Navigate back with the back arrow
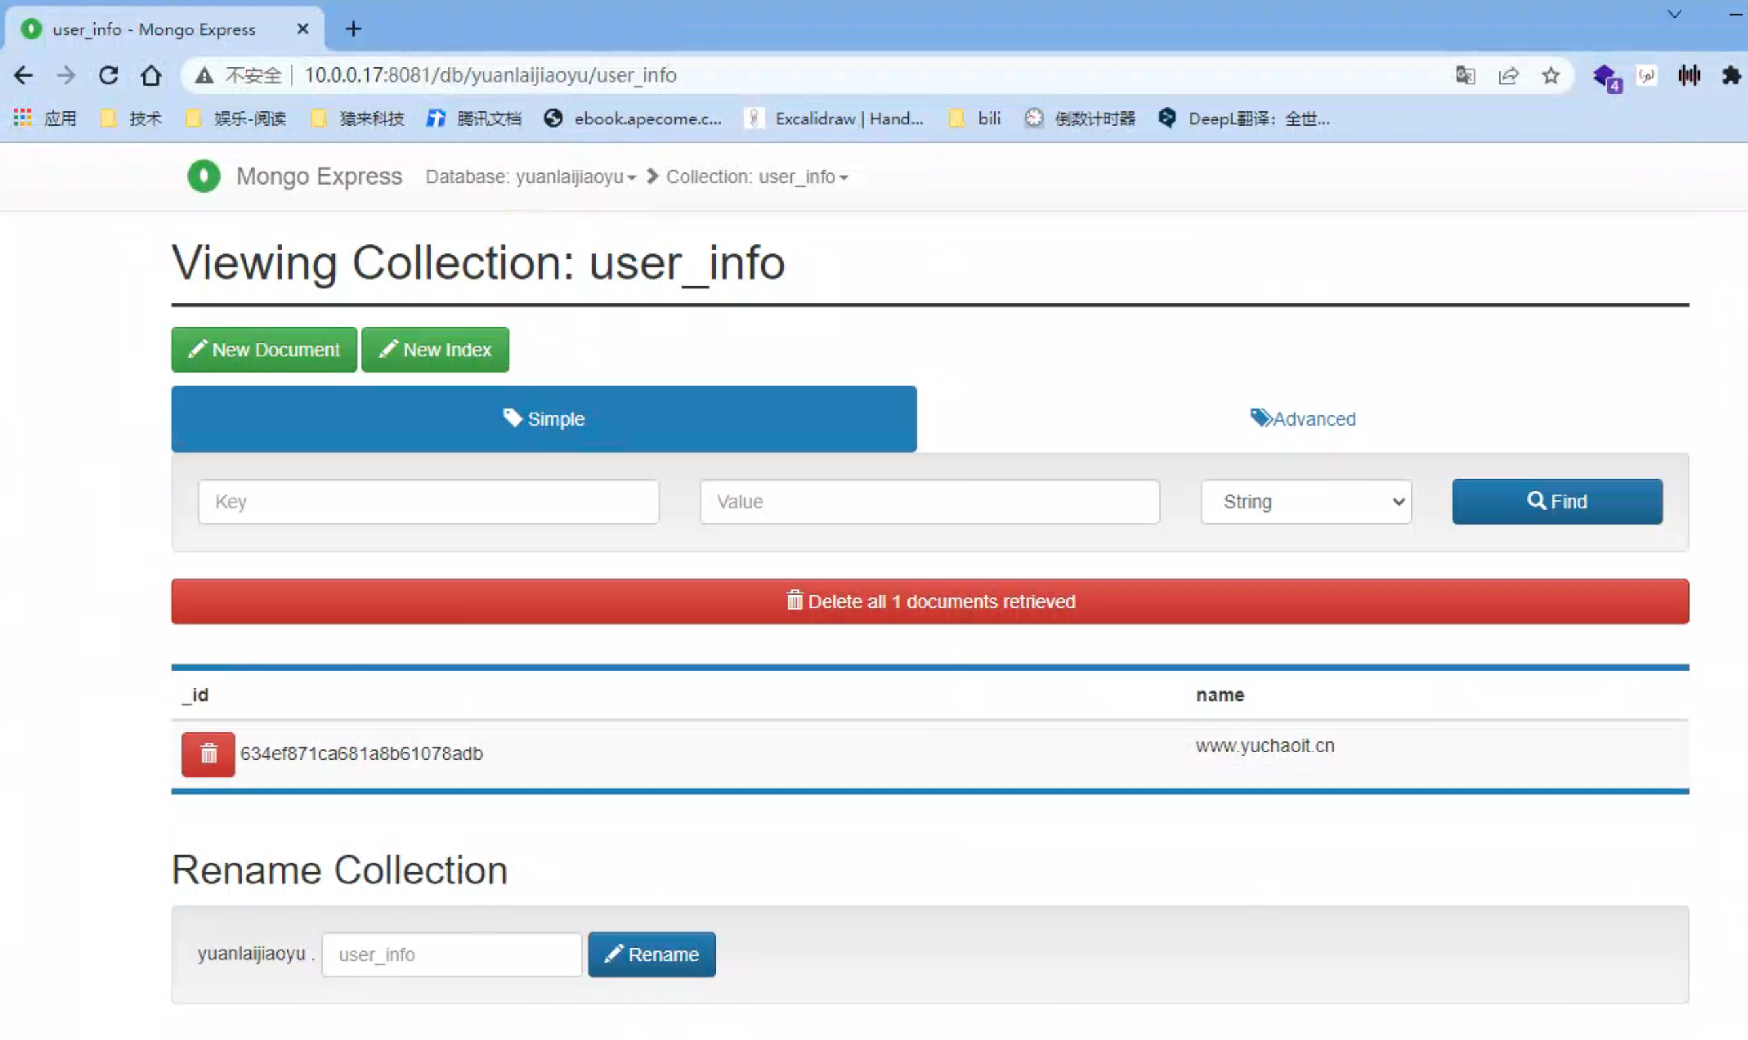Image resolution: width=1748 pixels, height=1040 pixels. [x=23, y=75]
